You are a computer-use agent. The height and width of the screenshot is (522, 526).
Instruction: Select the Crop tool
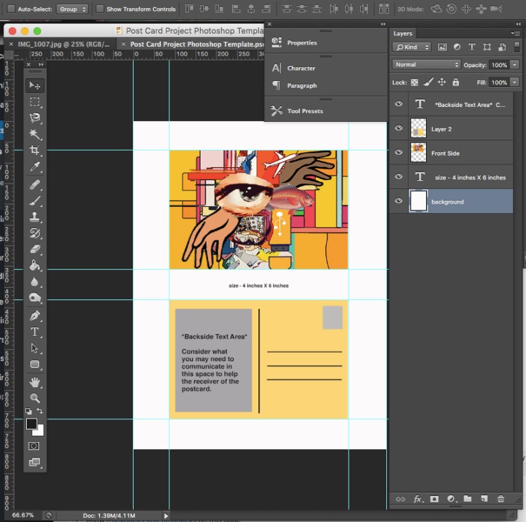click(34, 149)
